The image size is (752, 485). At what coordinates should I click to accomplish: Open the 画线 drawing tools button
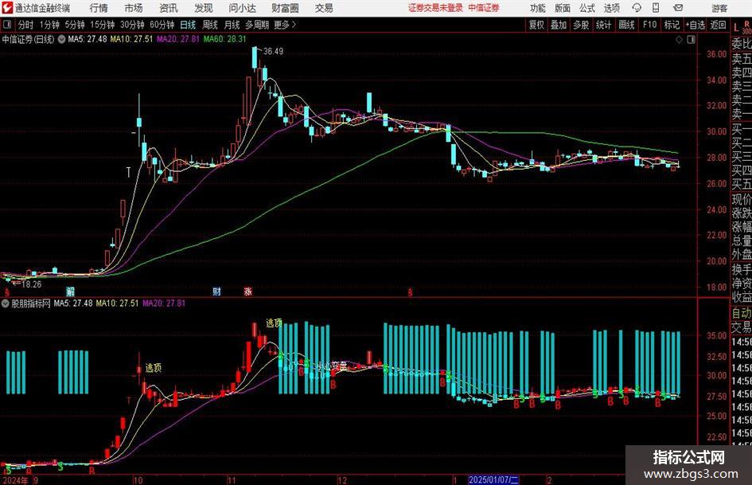(x=626, y=25)
